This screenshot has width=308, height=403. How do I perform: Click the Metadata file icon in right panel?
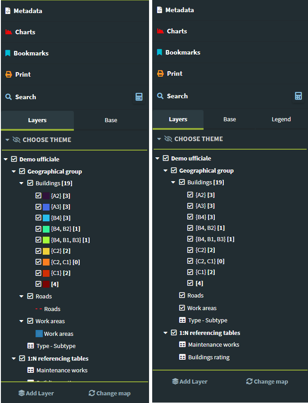[x=160, y=10]
